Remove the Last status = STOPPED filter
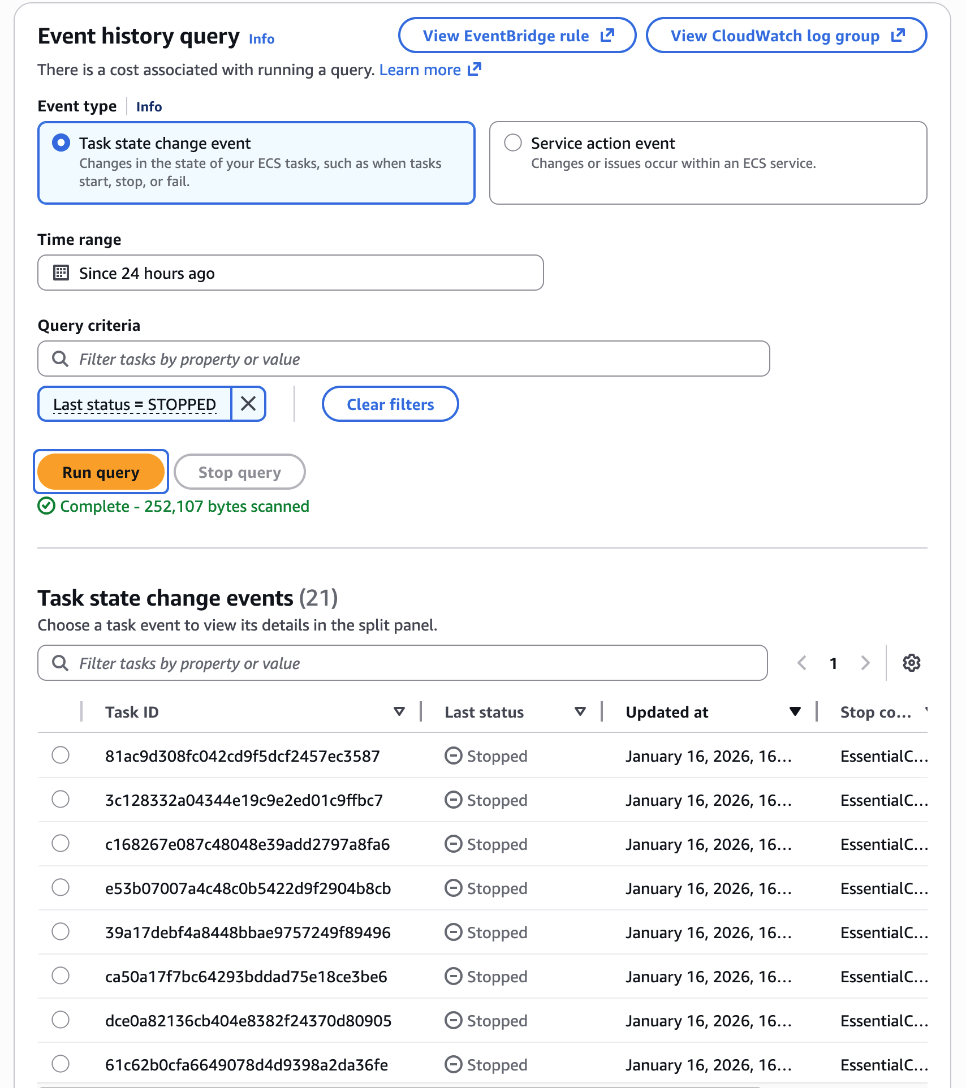 [x=248, y=404]
